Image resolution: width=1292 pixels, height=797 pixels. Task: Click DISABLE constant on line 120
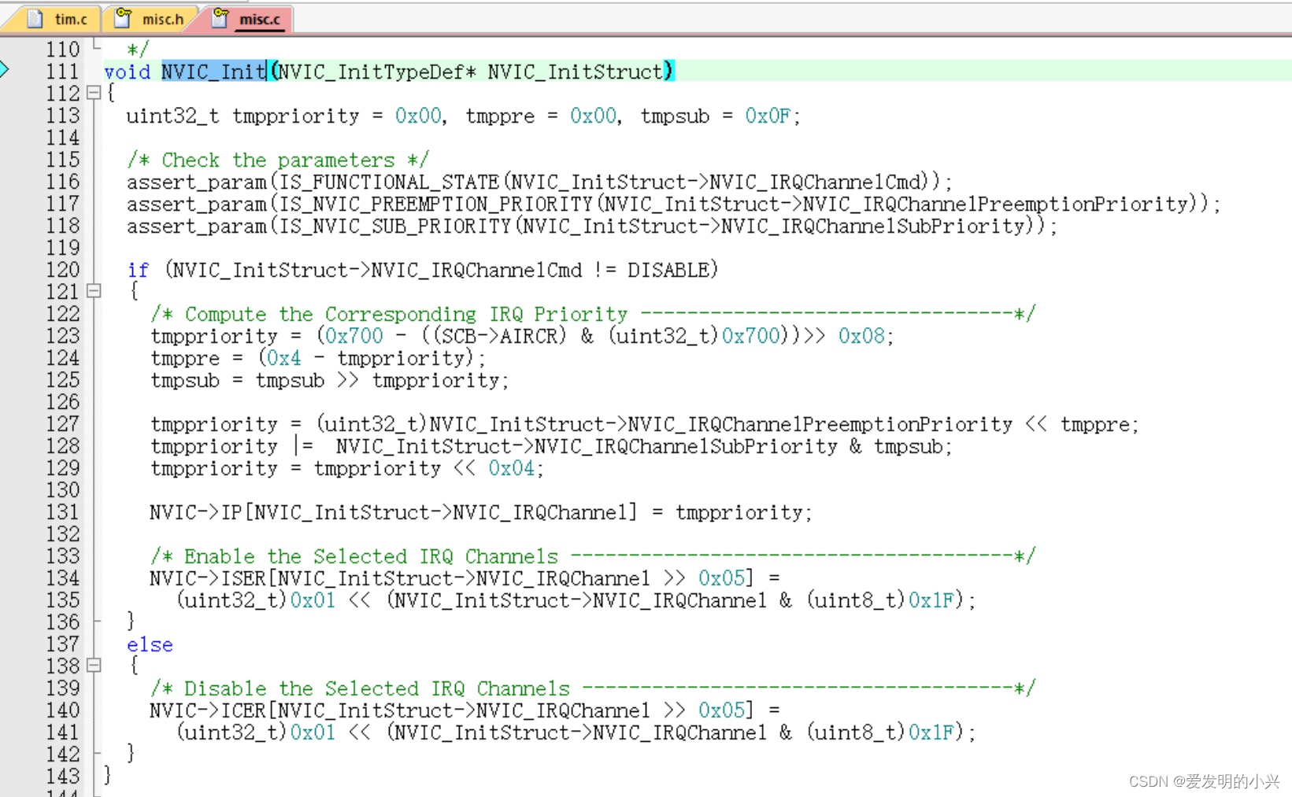668,270
